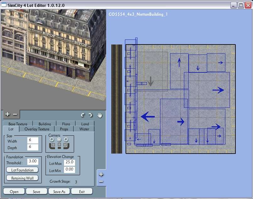Click the Foundation group label
The height and width of the screenshot is (199, 253).
[15, 157]
